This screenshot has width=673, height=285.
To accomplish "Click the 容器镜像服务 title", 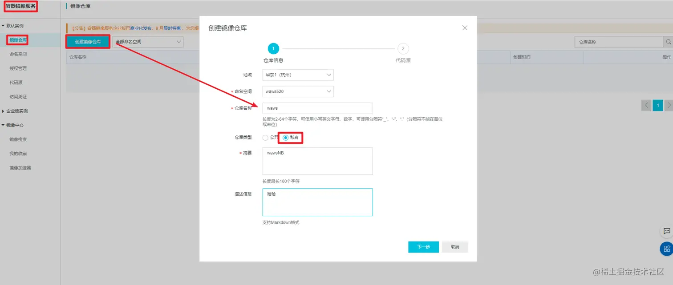I will (20, 6).
